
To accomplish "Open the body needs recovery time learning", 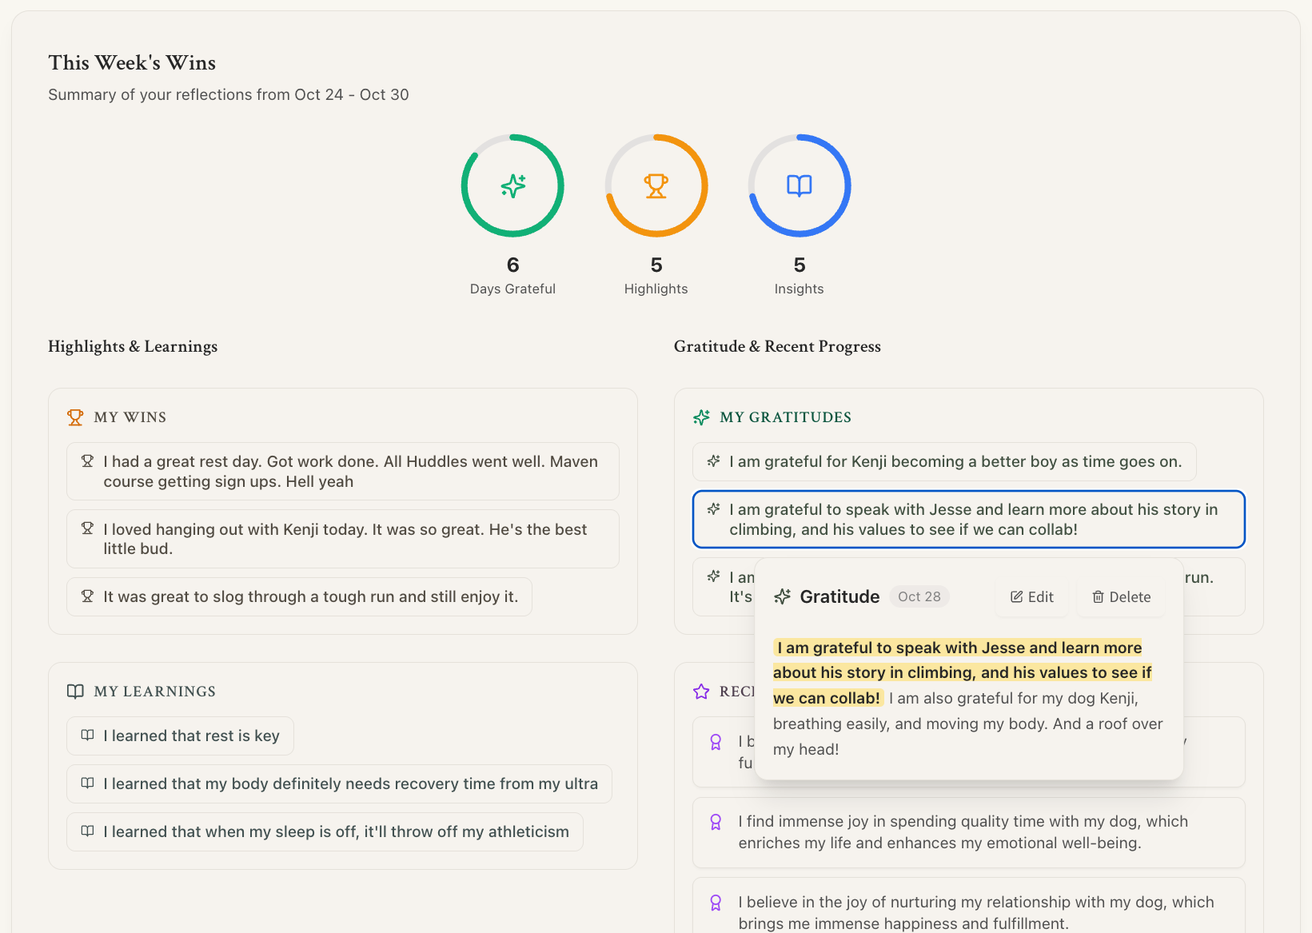I will point(339,784).
